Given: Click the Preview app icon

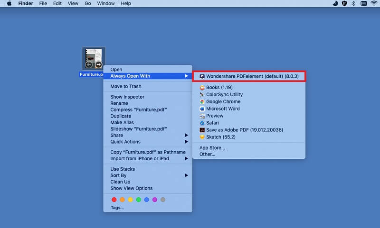Looking at the screenshot, I should pyautogui.click(x=202, y=116).
